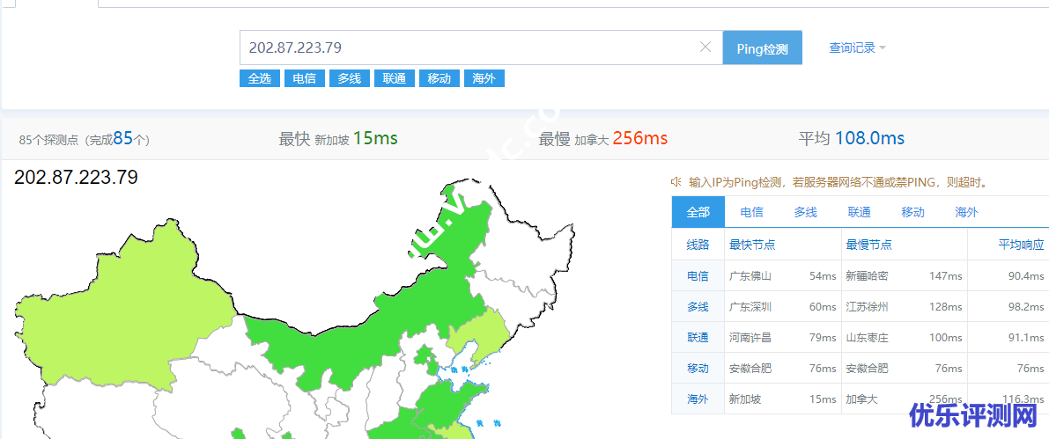The width and height of the screenshot is (1049, 439).
Task: Click the 98.2ms average value
Action: (x=1026, y=307)
